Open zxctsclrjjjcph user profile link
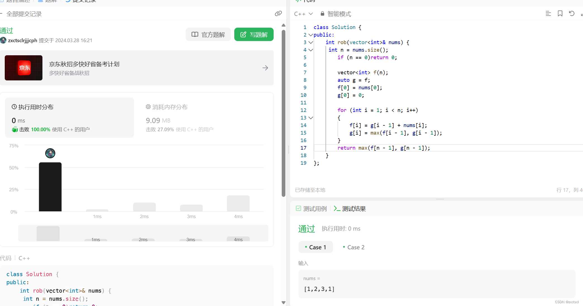Viewport: 583px width, 306px height. [23, 40]
